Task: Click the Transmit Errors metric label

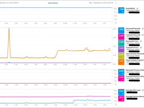Action: (x=132, y=47)
